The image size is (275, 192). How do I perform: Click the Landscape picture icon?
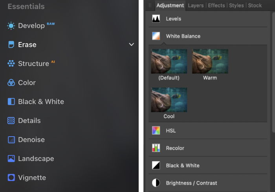11,159
